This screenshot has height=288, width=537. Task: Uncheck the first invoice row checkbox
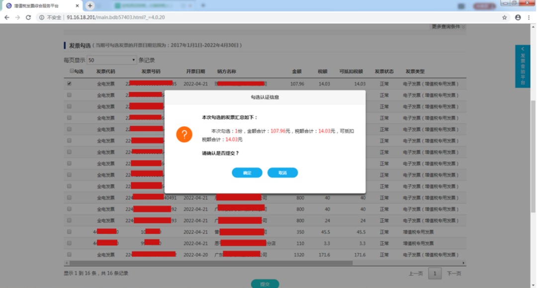(69, 84)
